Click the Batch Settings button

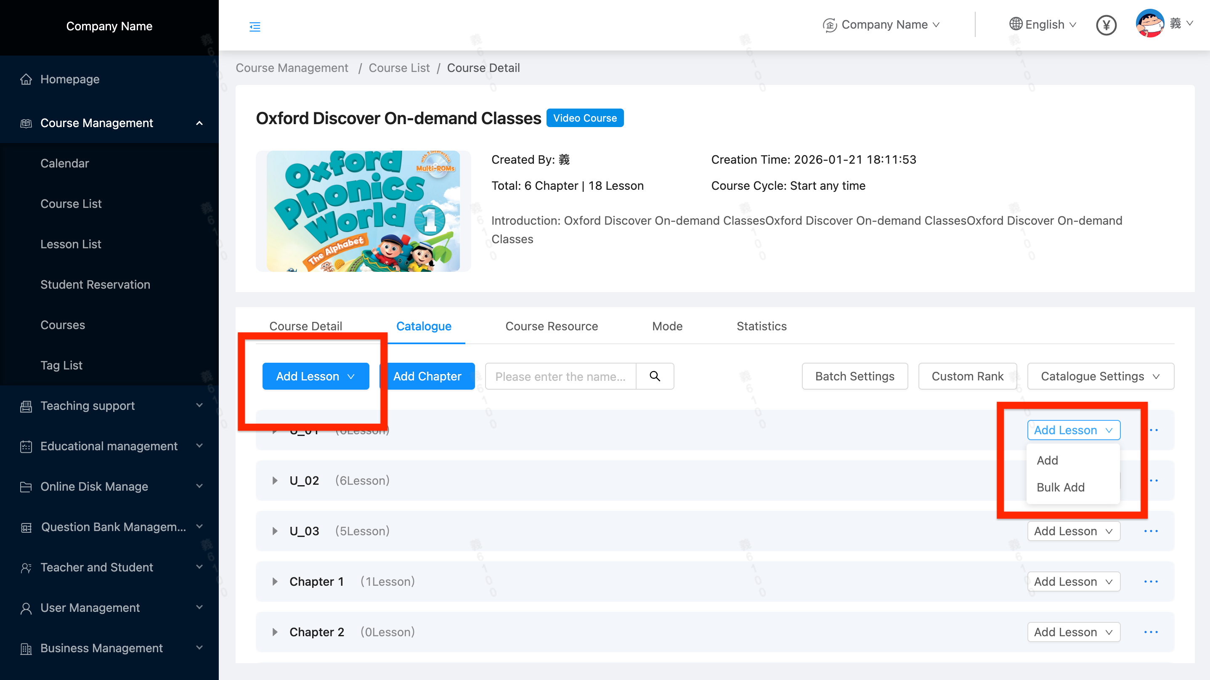pyautogui.click(x=854, y=376)
